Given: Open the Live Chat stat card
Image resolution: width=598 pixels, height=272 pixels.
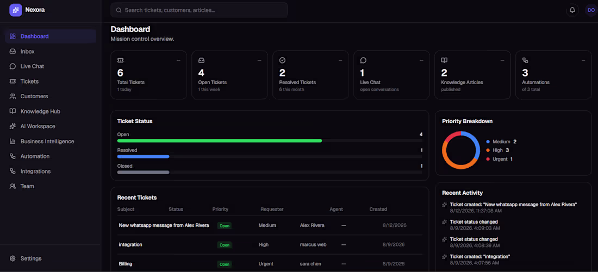Looking at the screenshot, I should point(391,75).
